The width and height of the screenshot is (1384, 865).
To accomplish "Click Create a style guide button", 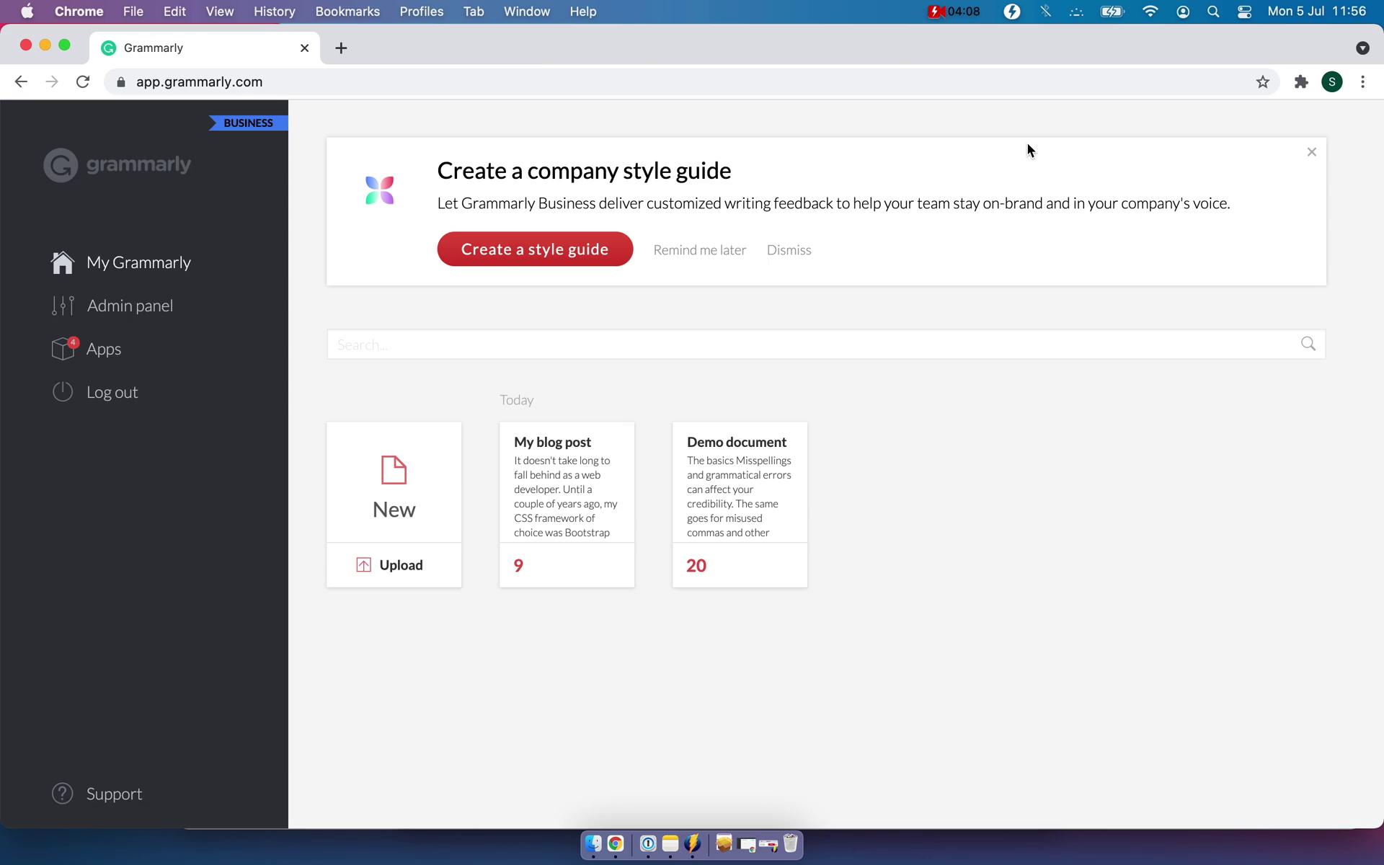I will click(534, 249).
